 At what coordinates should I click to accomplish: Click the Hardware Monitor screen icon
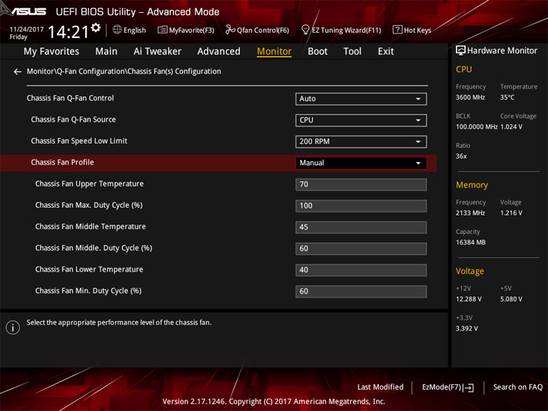[x=460, y=51]
